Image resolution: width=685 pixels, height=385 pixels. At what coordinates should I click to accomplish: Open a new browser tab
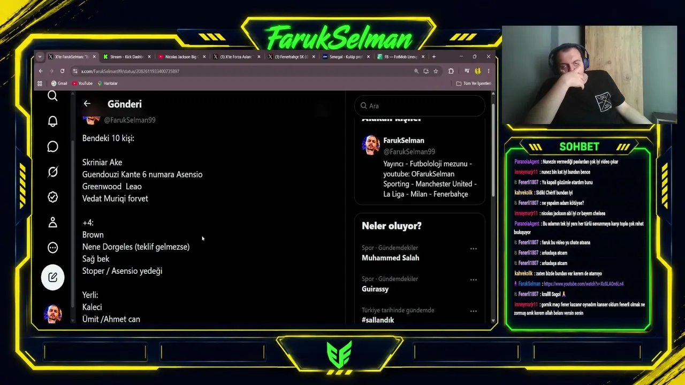click(x=433, y=57)
